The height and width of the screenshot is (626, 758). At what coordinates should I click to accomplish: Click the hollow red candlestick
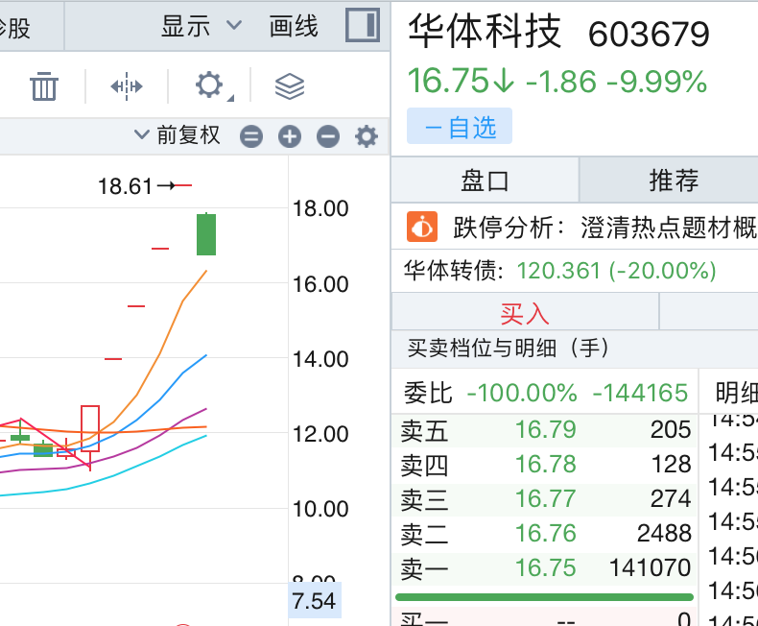[x=90, y=428]
